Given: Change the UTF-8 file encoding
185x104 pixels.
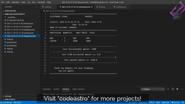Looking at the screenshot, I should [151, 103].
